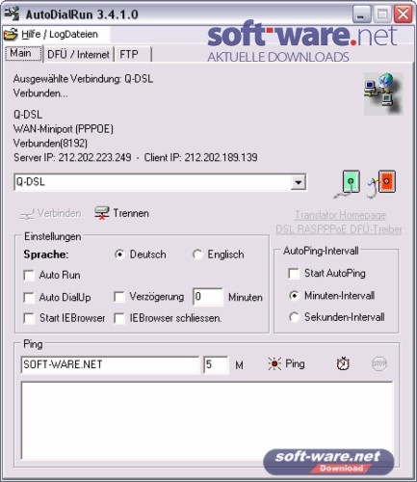The height and width of the screenshot is (482, 417).
Task: Click the 'WAN-Miniport (PPPOE)' text
Action: coord(64,129)
